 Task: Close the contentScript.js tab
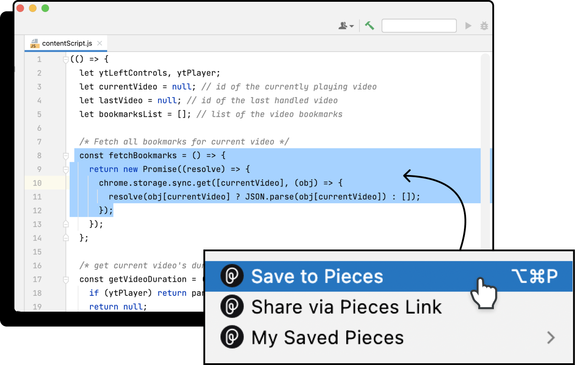pos(100,43)
